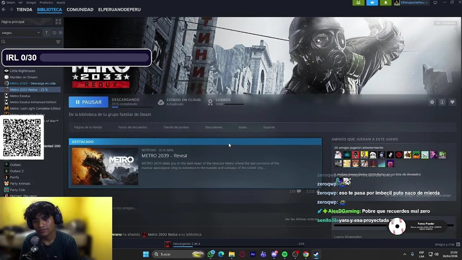Viewport: 462px width, 260px height.
Task: Click the recent activity clock icon in sidebar
Action: point(55,33)
